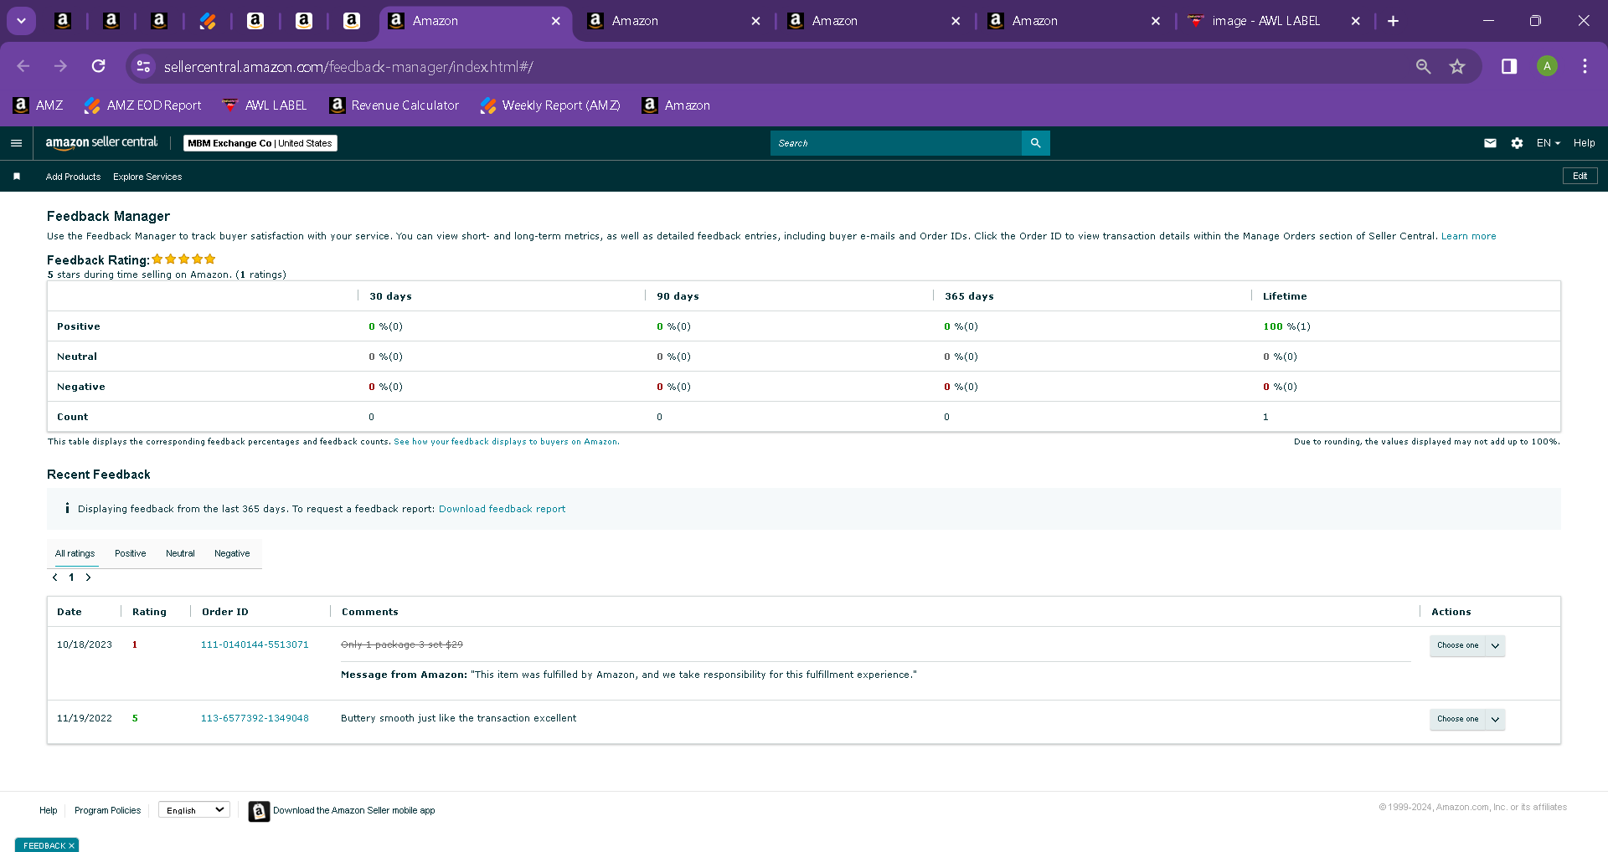Image resolution: width=1608 pixels, height=852 pixels.
Task: Open the AMZ bookmark
Action: (x=39, y=105)
